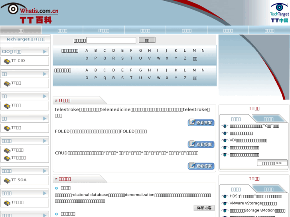Click 查看答案 button under the CRUD question

201,166
